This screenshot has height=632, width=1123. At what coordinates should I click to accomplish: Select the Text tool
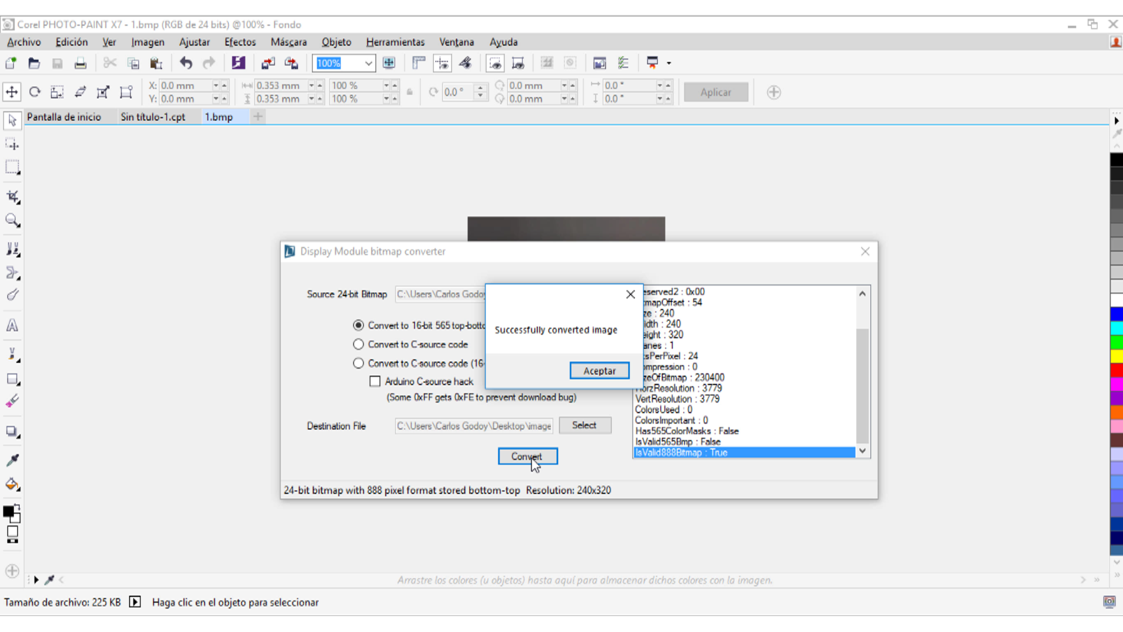12,325
